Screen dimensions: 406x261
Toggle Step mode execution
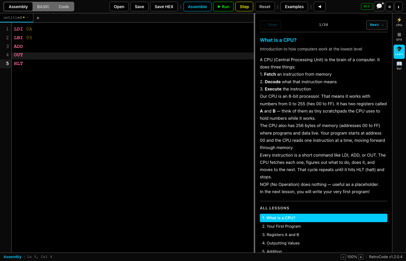point(244,6)
